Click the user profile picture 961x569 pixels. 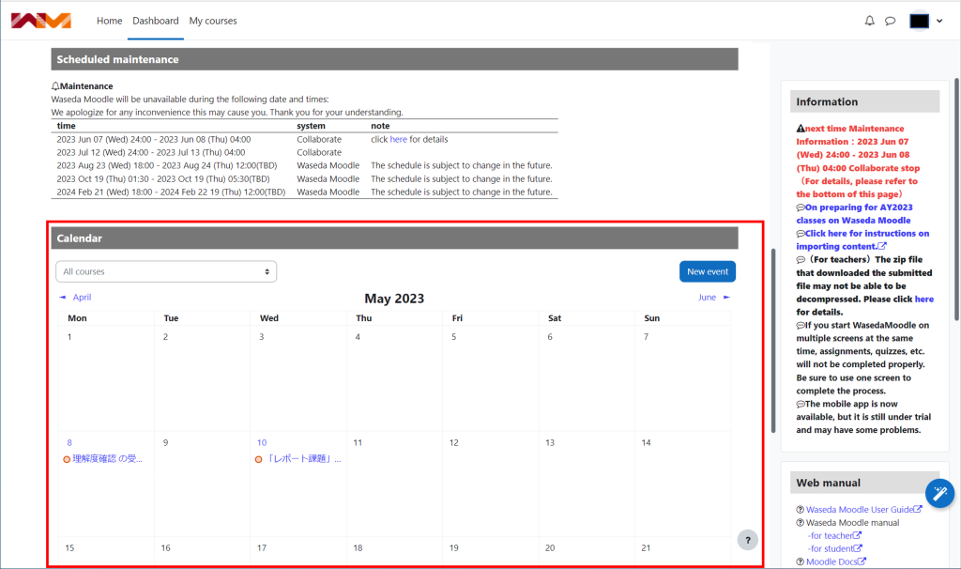click(919, 20)
